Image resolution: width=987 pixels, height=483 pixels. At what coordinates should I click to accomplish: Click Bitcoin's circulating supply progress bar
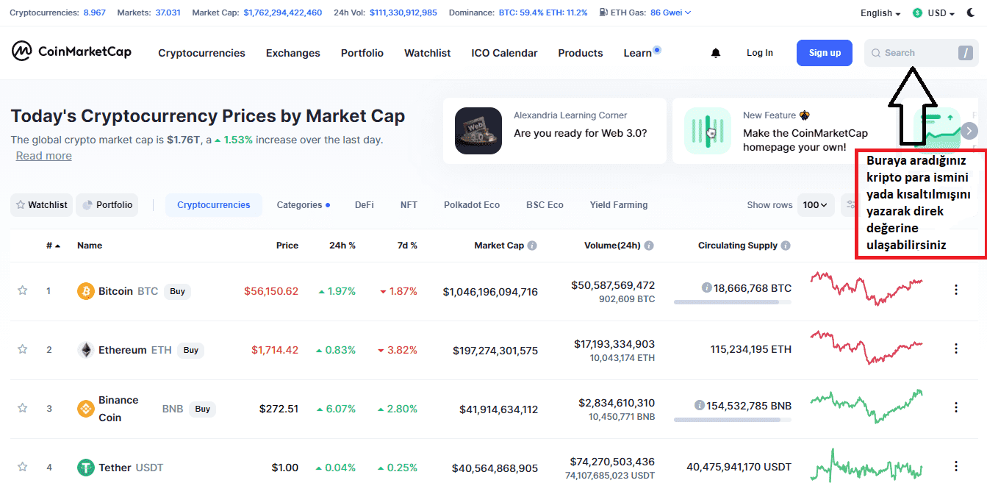733,302
